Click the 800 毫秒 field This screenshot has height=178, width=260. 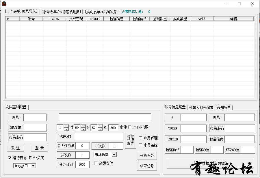tap(114, 127)
